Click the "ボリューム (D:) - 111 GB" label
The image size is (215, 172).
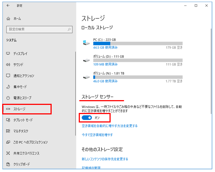point(108,56)
